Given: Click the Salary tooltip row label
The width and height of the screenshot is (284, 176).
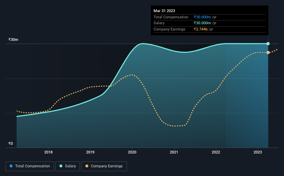Looking at the screenshot, I should coord(159,23).
